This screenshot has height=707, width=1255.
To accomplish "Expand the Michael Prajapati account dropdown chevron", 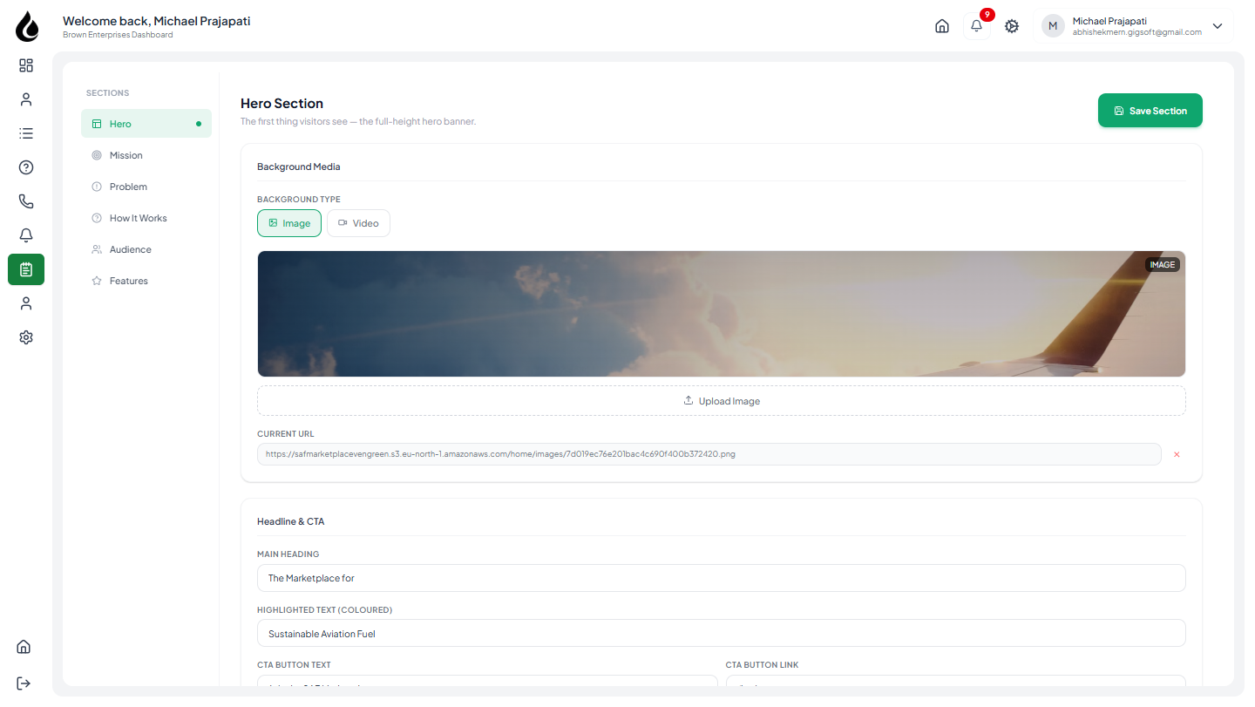I will [x=1218, y=26].
